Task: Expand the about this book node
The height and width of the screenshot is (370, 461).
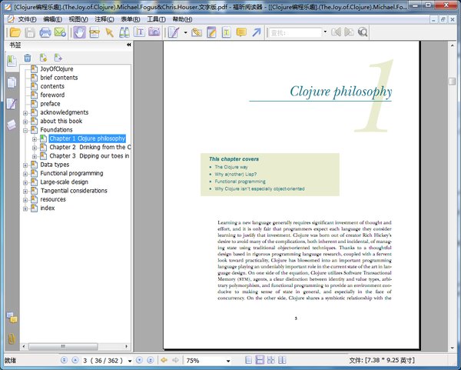Action: click(x=25, y=122)
